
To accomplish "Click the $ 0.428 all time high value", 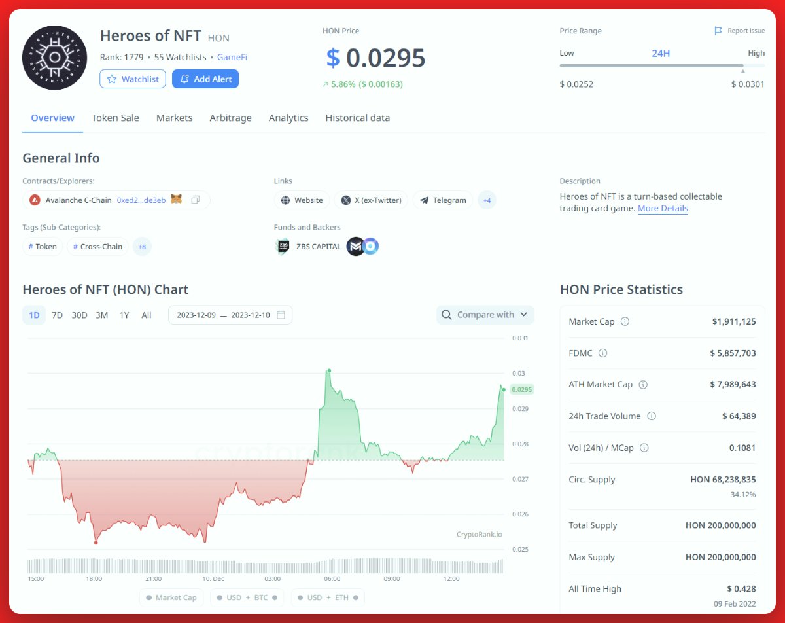I will pos(741,588).
